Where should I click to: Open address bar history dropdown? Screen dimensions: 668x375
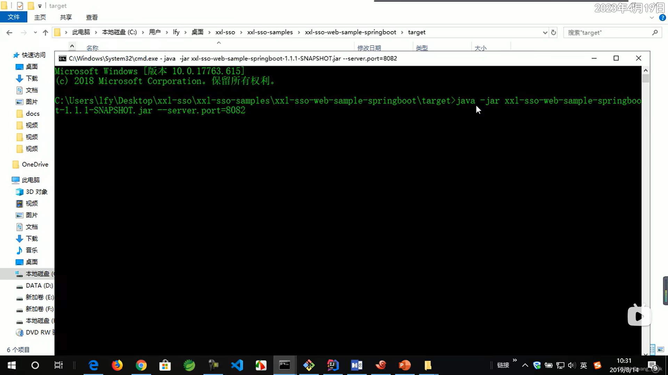[x=545, y=32]
